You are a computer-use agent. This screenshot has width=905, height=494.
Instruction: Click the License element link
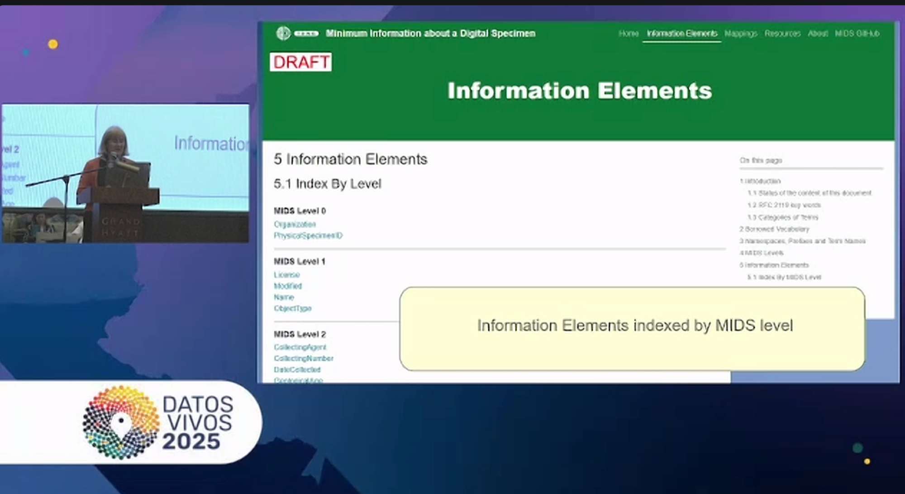(286, 275)
